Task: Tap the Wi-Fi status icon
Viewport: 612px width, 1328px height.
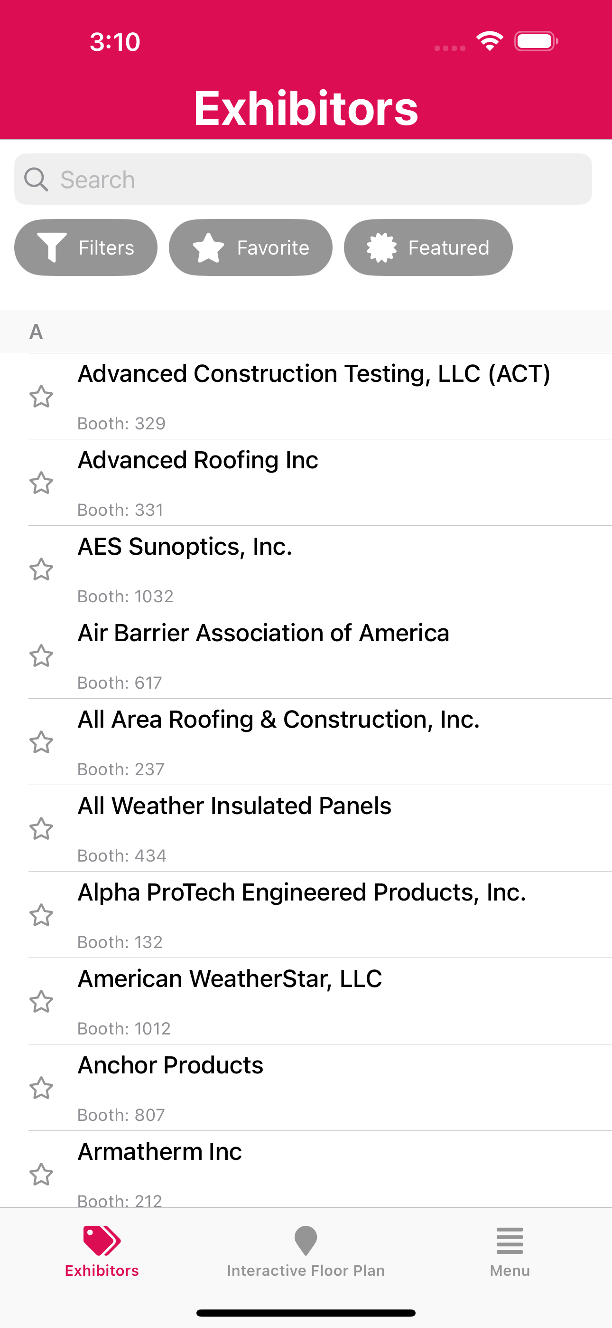Action: coord(490,41)
